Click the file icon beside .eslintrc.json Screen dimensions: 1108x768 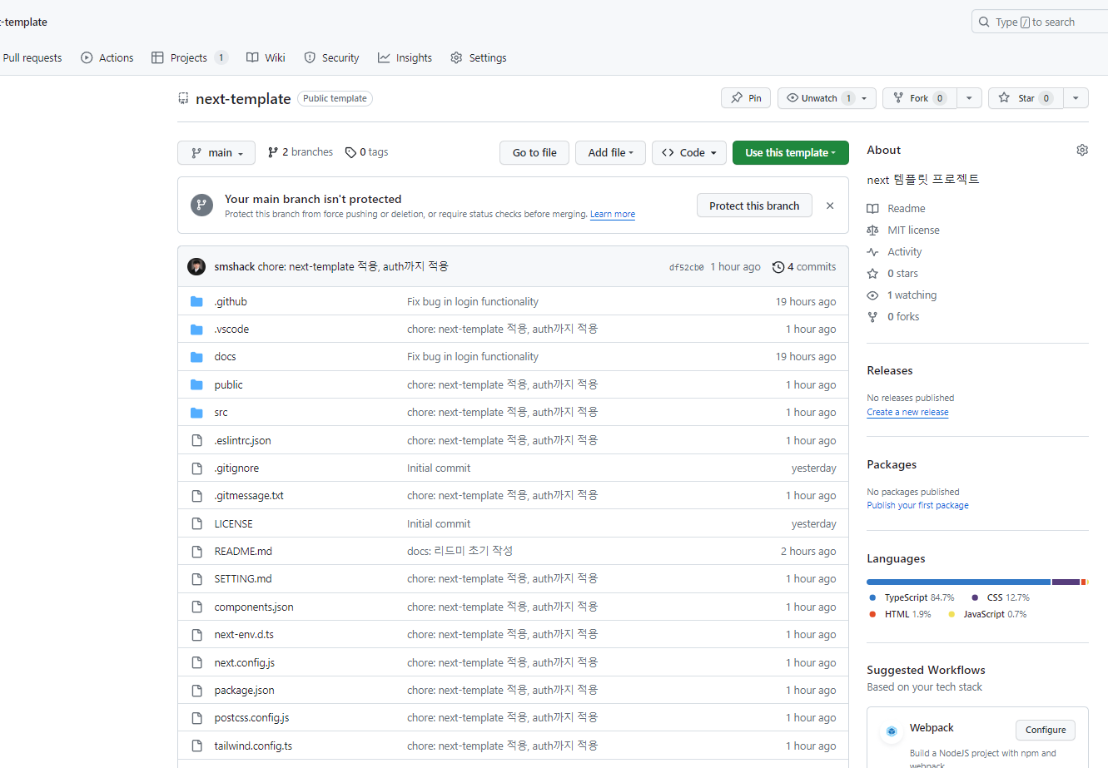(x=196, y=440)
